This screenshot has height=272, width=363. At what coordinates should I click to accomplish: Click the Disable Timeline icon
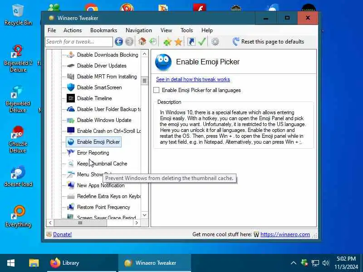(71, 98)
